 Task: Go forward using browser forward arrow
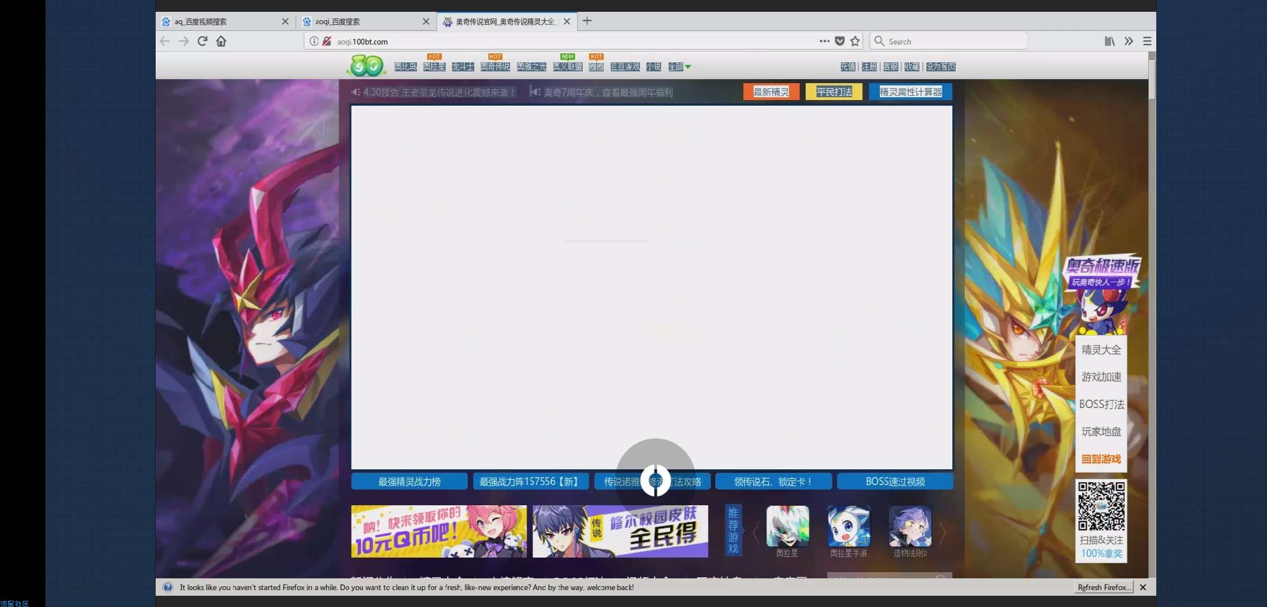[x=184, y=41]
